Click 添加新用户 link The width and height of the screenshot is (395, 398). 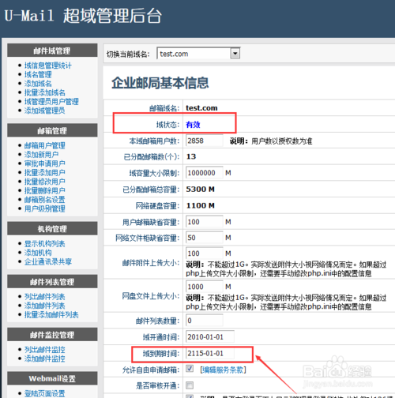point(41,155)
